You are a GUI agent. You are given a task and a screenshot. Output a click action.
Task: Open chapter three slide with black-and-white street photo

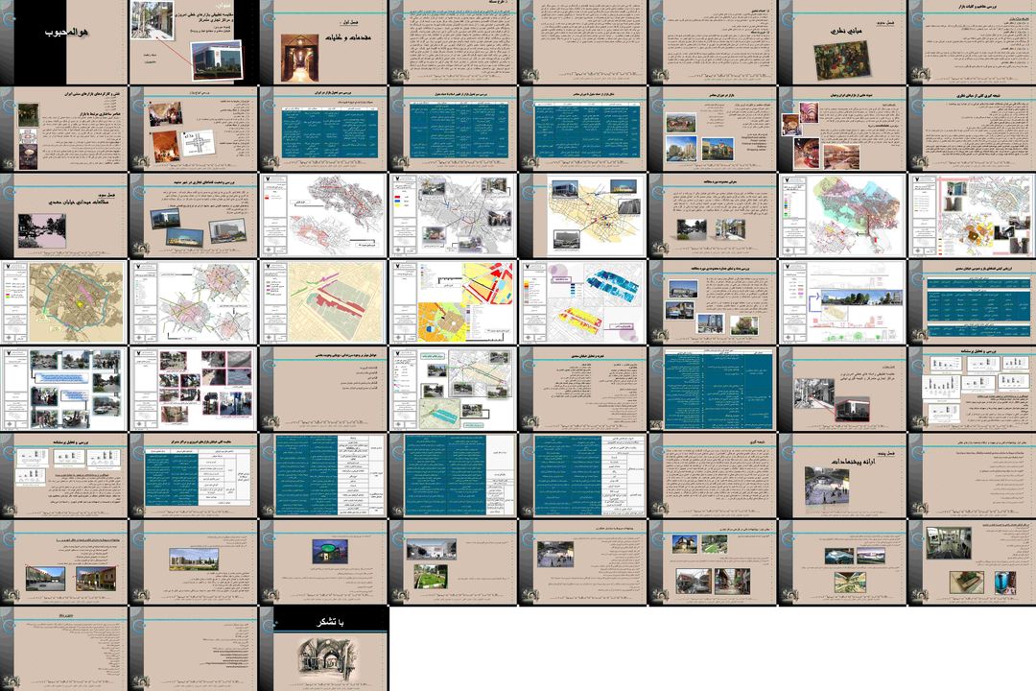(x=64, y=216)
